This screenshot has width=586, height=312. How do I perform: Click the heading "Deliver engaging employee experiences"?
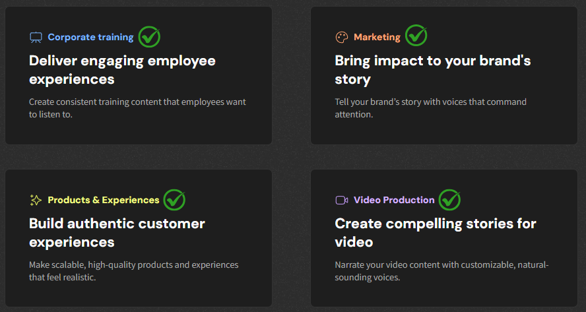[122, 70]
